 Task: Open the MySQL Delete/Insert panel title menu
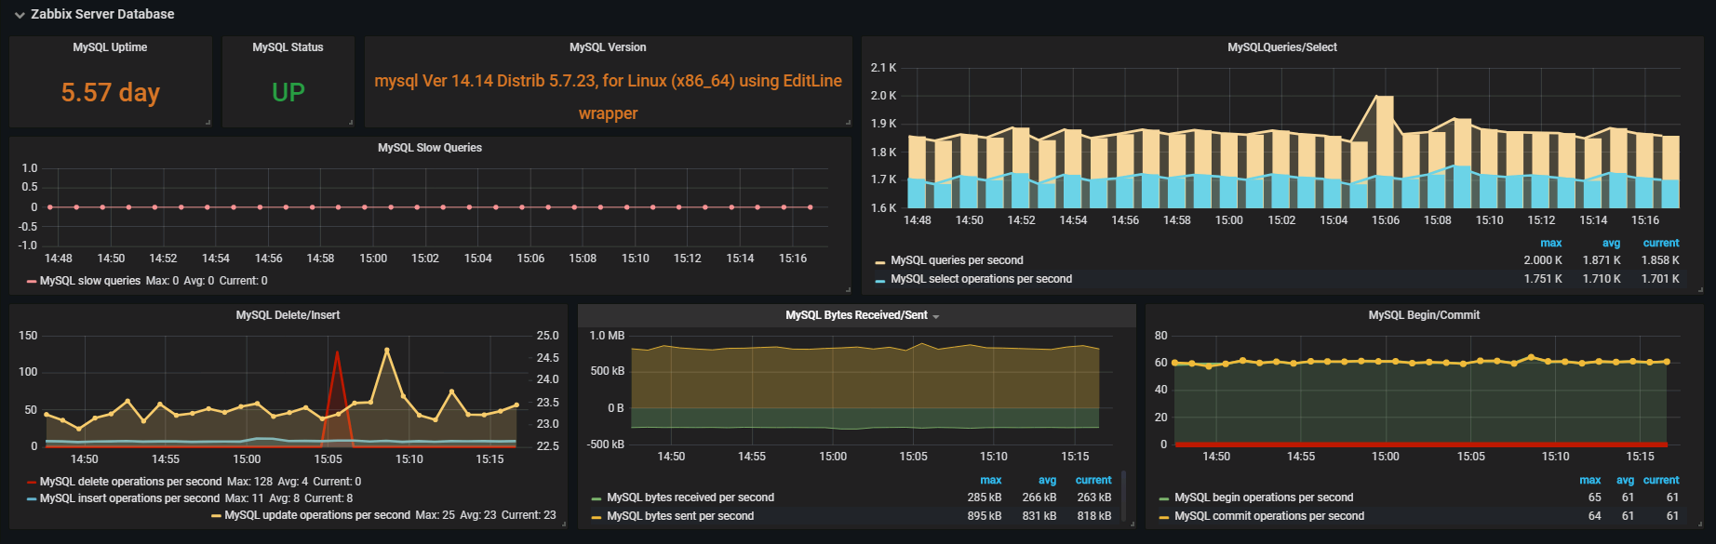(288, 315)
